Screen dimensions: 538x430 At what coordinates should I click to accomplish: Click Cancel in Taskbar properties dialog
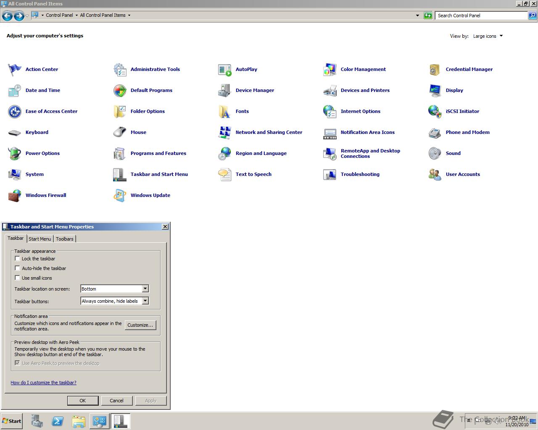click(x=117, y=401)
